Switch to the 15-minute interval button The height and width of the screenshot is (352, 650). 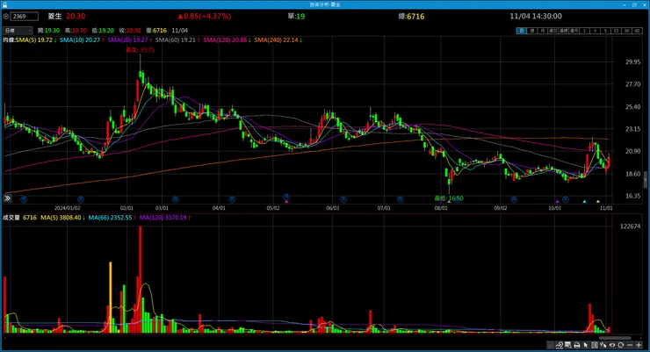coord(616,31)
